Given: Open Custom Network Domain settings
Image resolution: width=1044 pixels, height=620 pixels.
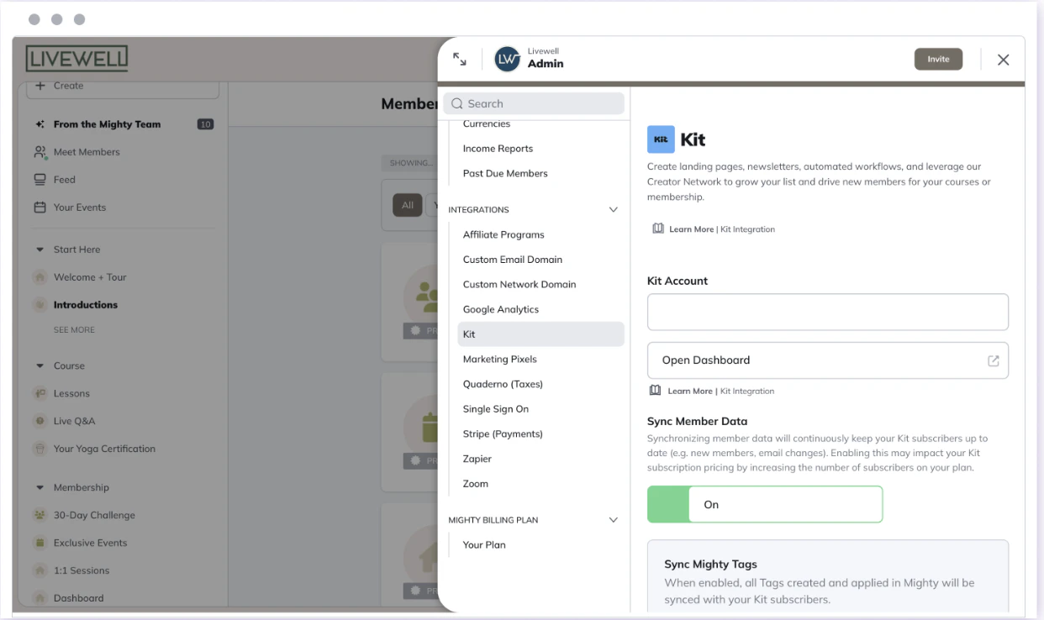Looking at the screenshot, I should point(519,284).
